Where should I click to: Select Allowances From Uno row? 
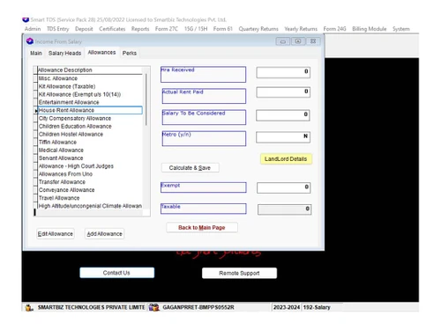[x=90, y=174]
